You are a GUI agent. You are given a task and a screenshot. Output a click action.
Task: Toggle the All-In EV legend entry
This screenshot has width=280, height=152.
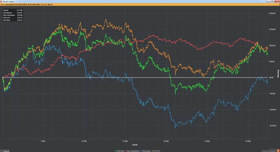click(156, 151)
